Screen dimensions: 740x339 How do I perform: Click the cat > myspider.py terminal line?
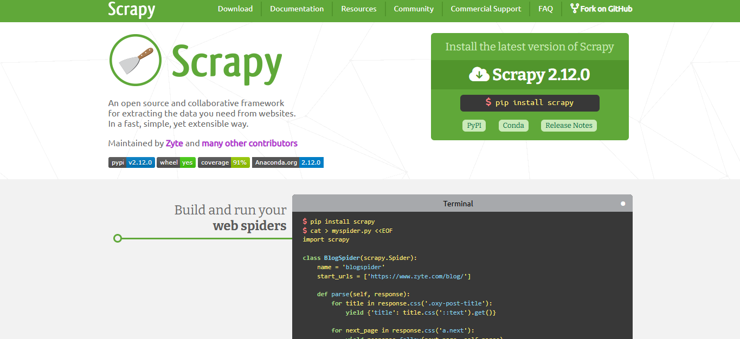(x=348, y=231)
